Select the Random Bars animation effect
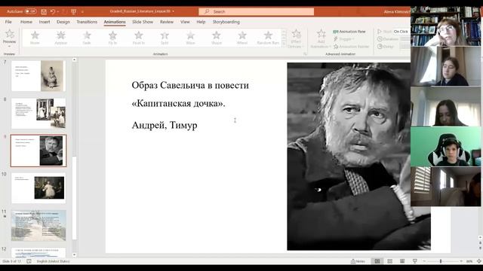The height and width of the screenshot is (271, 483). (268, 38)
